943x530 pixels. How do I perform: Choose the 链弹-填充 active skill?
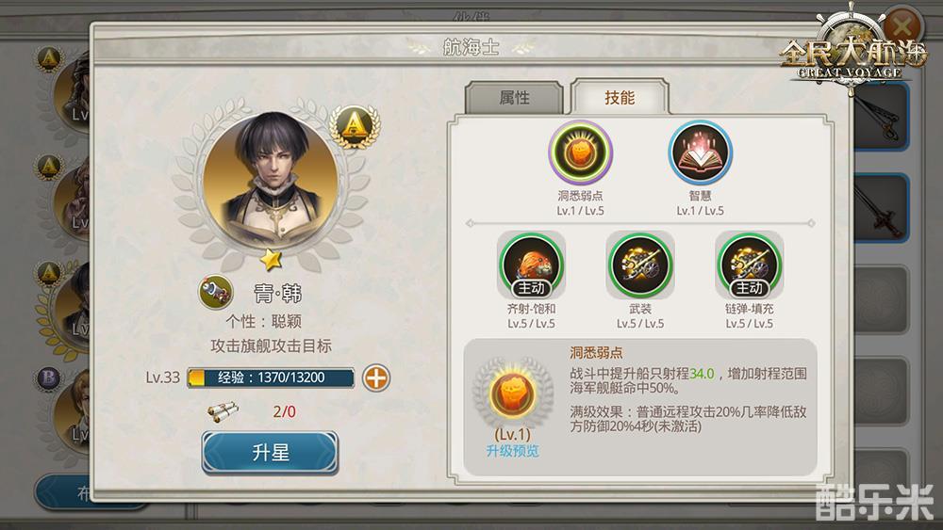pyautogui.click(x=749, y=265)
